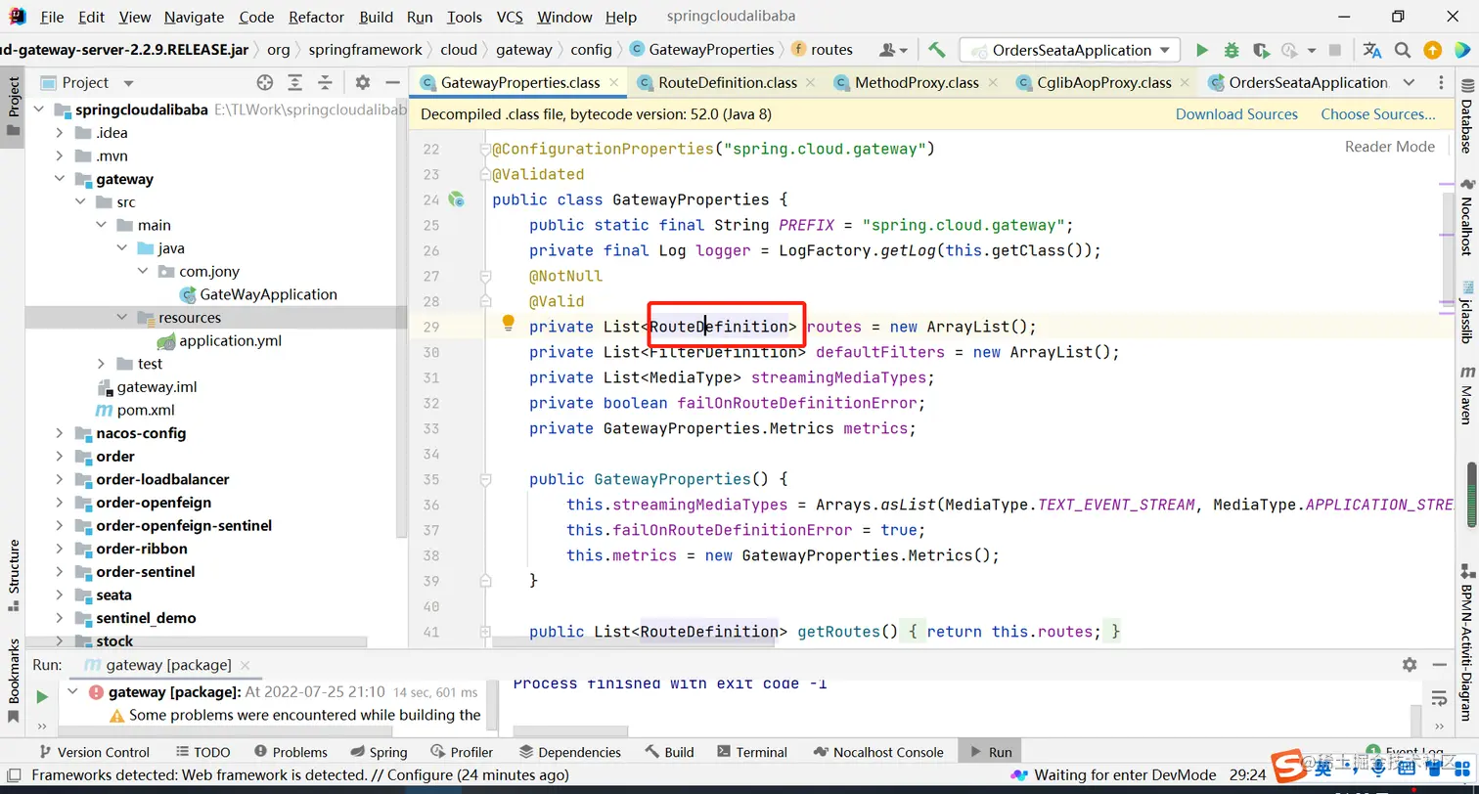Open the Translate tool icon

[1372, 50]
